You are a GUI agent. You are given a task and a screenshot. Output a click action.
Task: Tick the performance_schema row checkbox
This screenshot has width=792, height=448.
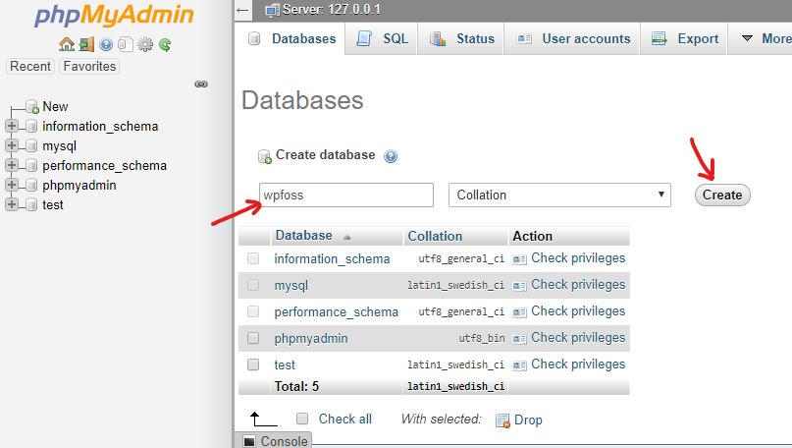click(253, 311)
